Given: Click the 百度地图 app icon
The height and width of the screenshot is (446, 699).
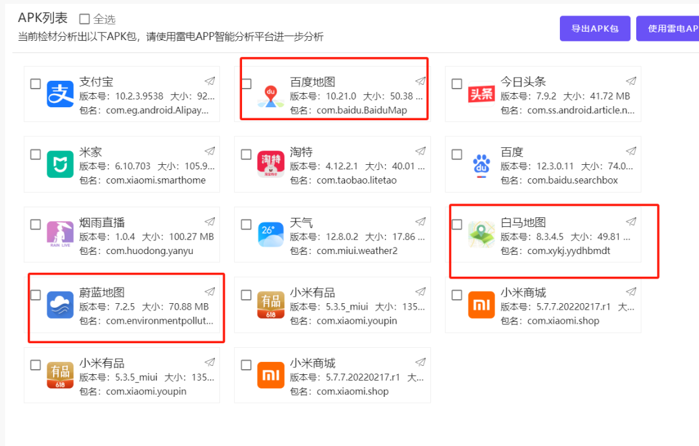Looking at the screenshot, I should coord(271,96).
